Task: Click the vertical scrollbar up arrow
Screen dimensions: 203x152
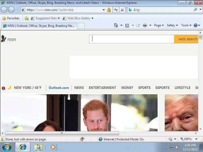Action: coord(200,33)
